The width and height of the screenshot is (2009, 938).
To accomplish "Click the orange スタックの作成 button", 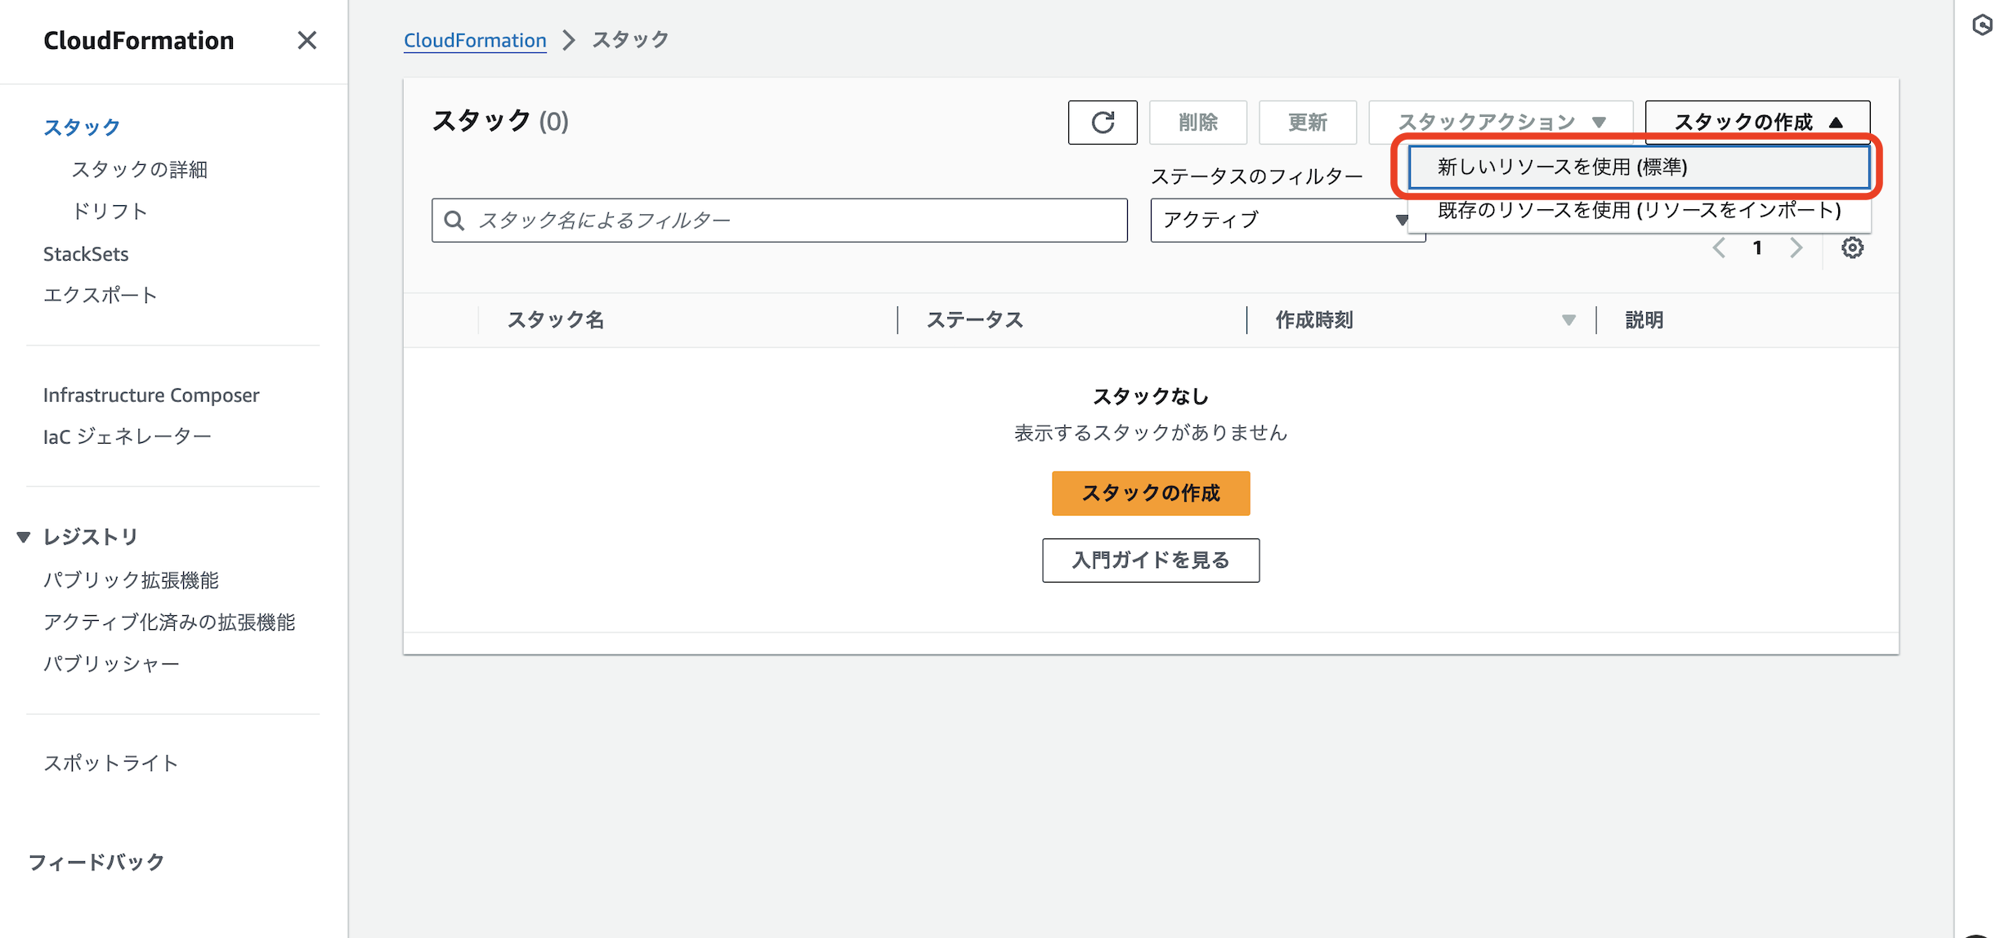I will (1151, 493).
